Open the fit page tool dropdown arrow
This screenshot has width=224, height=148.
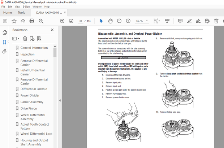159,21
